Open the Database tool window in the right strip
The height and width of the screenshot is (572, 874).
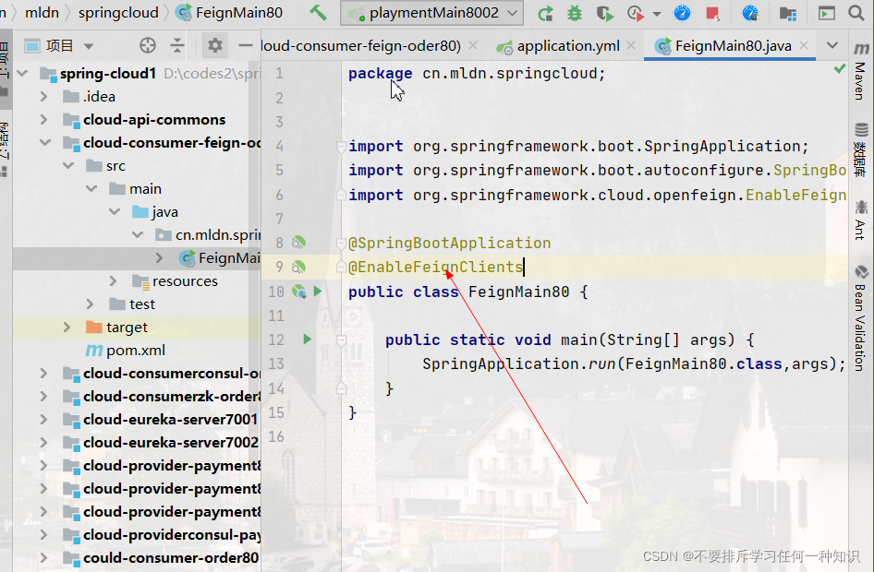(x=861, y=150)
